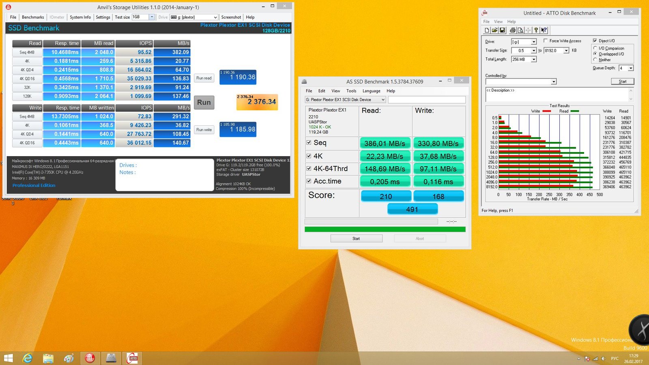Click the green progress bar in AS SSD
649x365 pixels.
click(x=385, y=229)
